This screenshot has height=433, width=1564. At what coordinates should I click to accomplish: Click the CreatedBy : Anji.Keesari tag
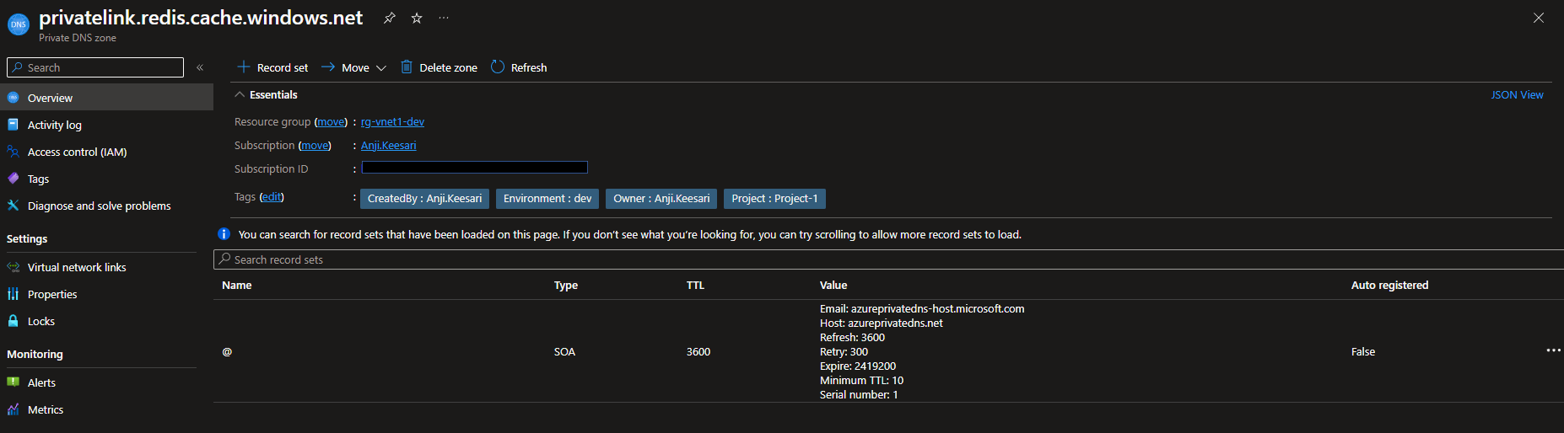click(x=424, y=199)
